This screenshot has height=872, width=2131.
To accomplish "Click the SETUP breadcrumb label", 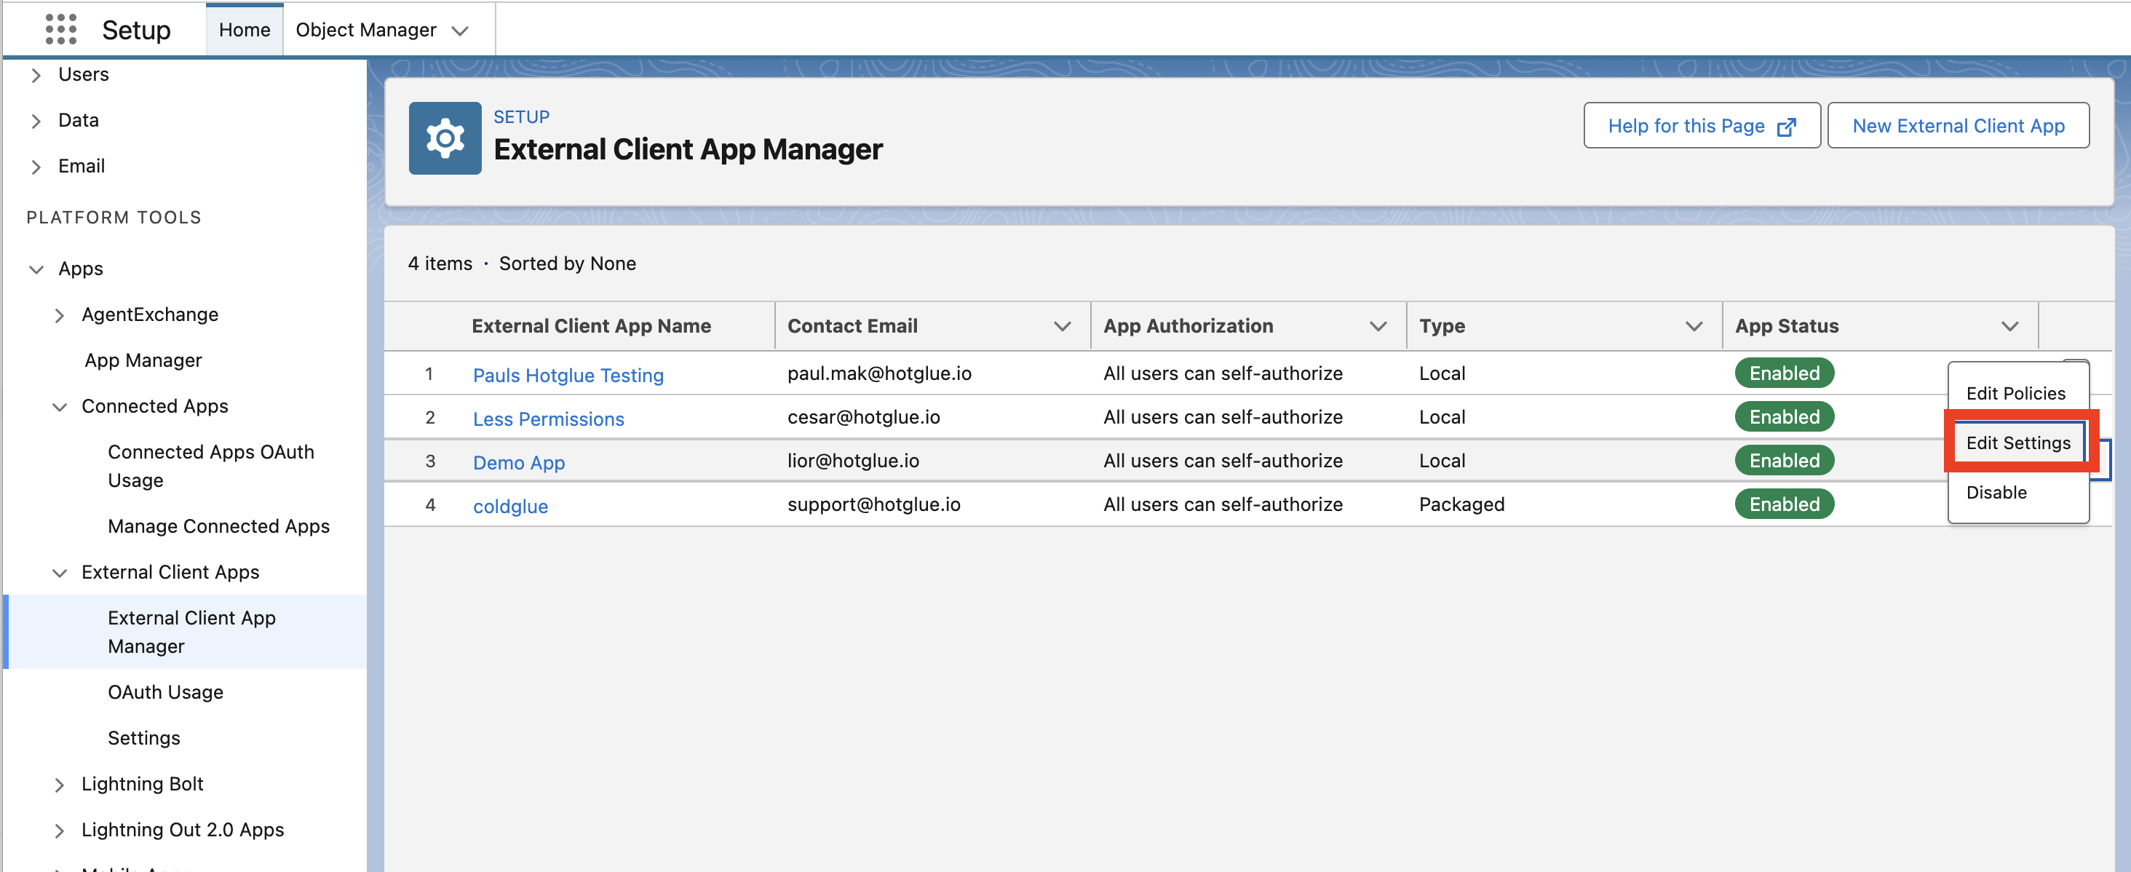I will pos(520,117).
